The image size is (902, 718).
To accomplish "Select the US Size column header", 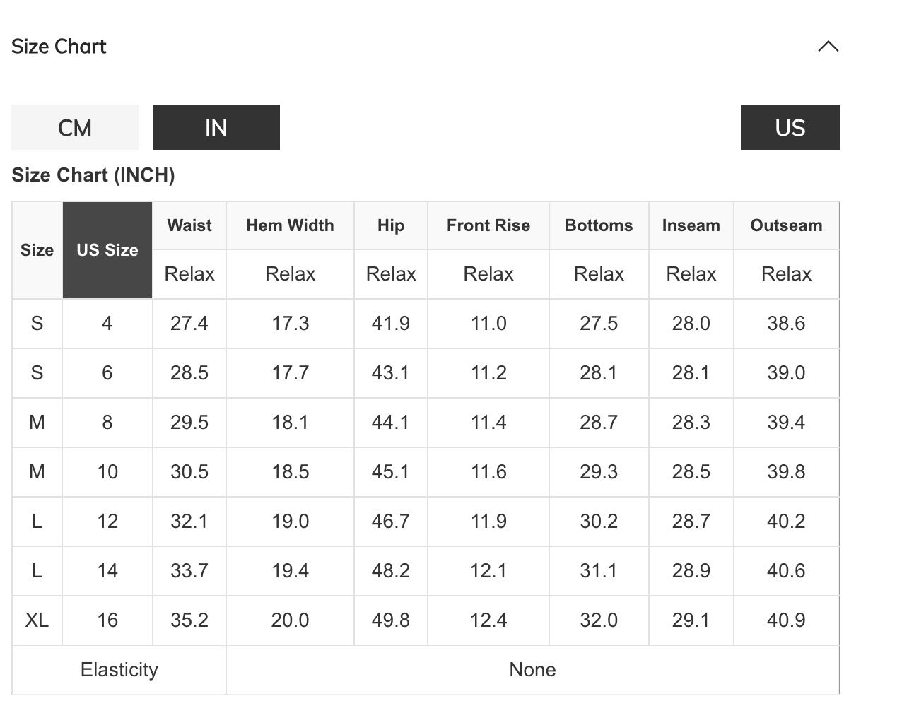I will point(107,250).
